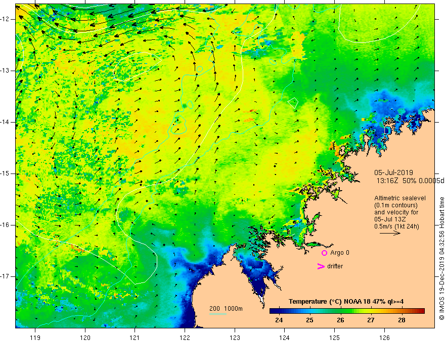The height and width of the screenshot is (343, 445).
Task: Click the '05-Jul 13Z' caption line
Action: pos(390,219)
